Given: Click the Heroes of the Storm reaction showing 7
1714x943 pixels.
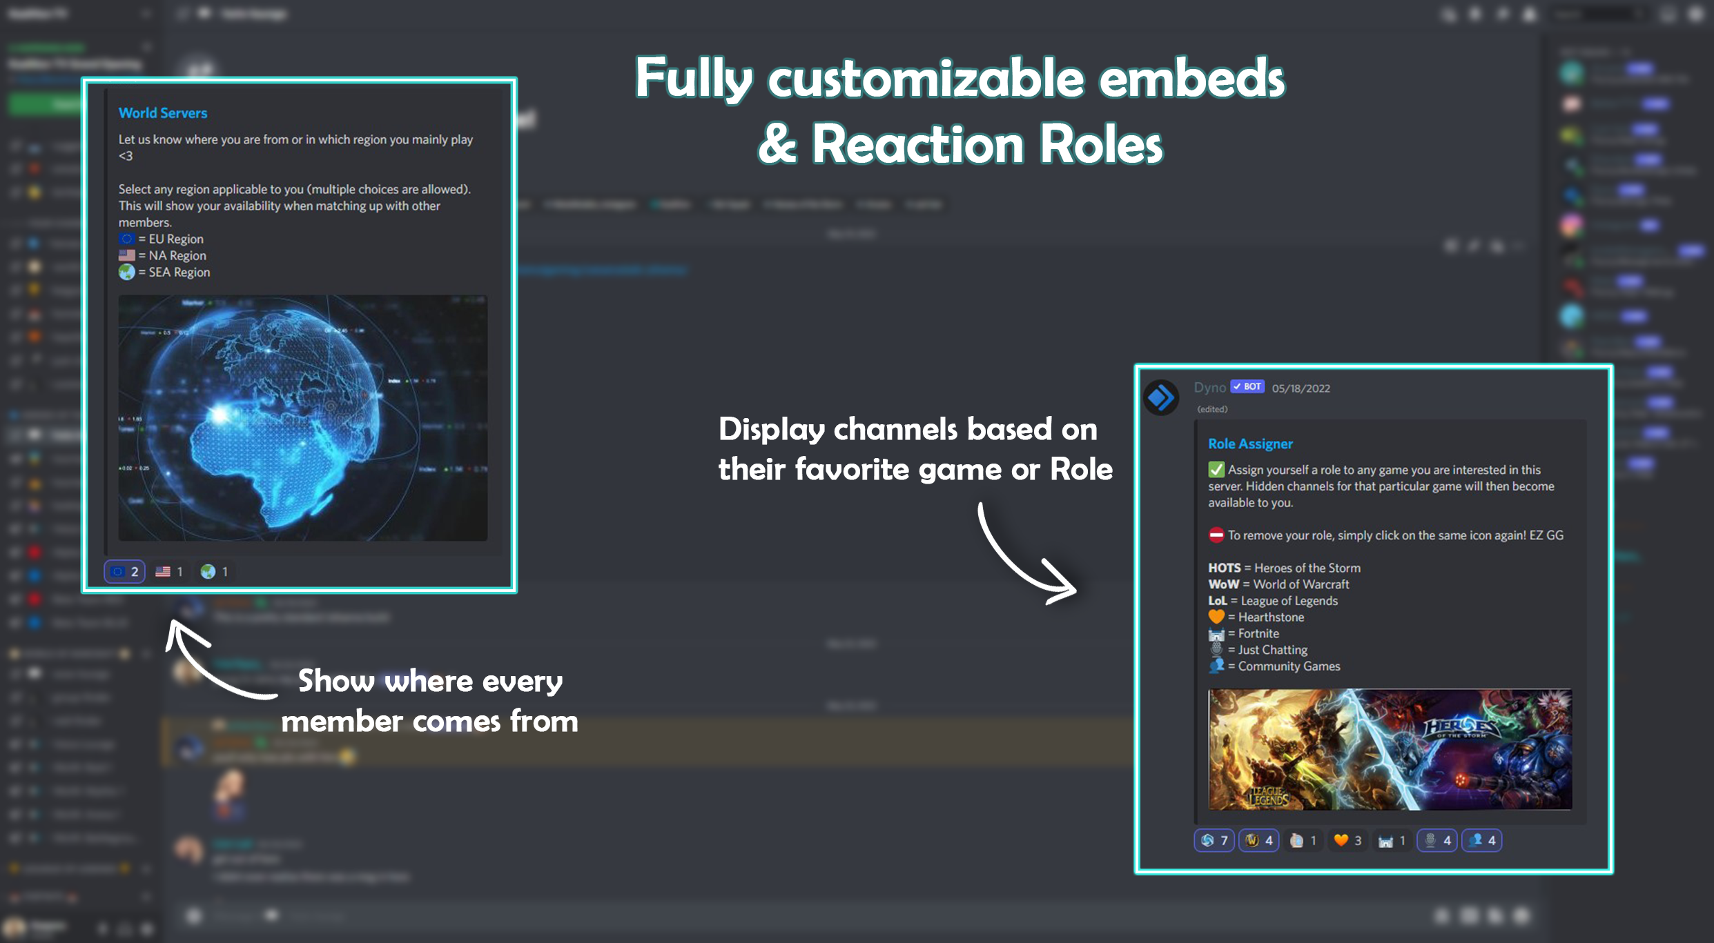Looking at the screenshot, I should click(1214, 840).
